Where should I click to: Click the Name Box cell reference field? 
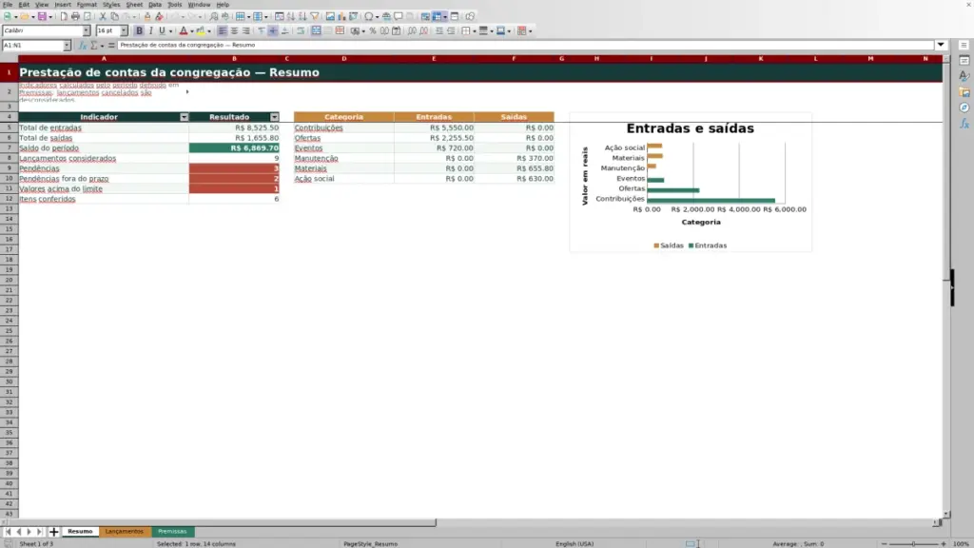pos(33,46)
